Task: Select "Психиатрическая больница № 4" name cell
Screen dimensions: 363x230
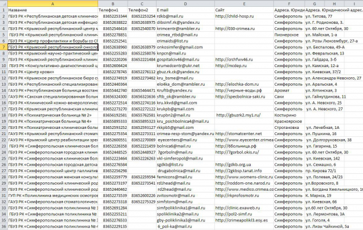Action: pos(53,122)
